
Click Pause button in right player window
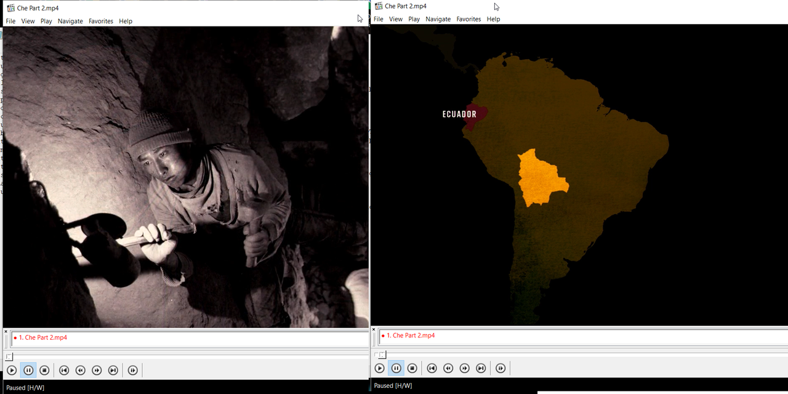click(396, 368)
